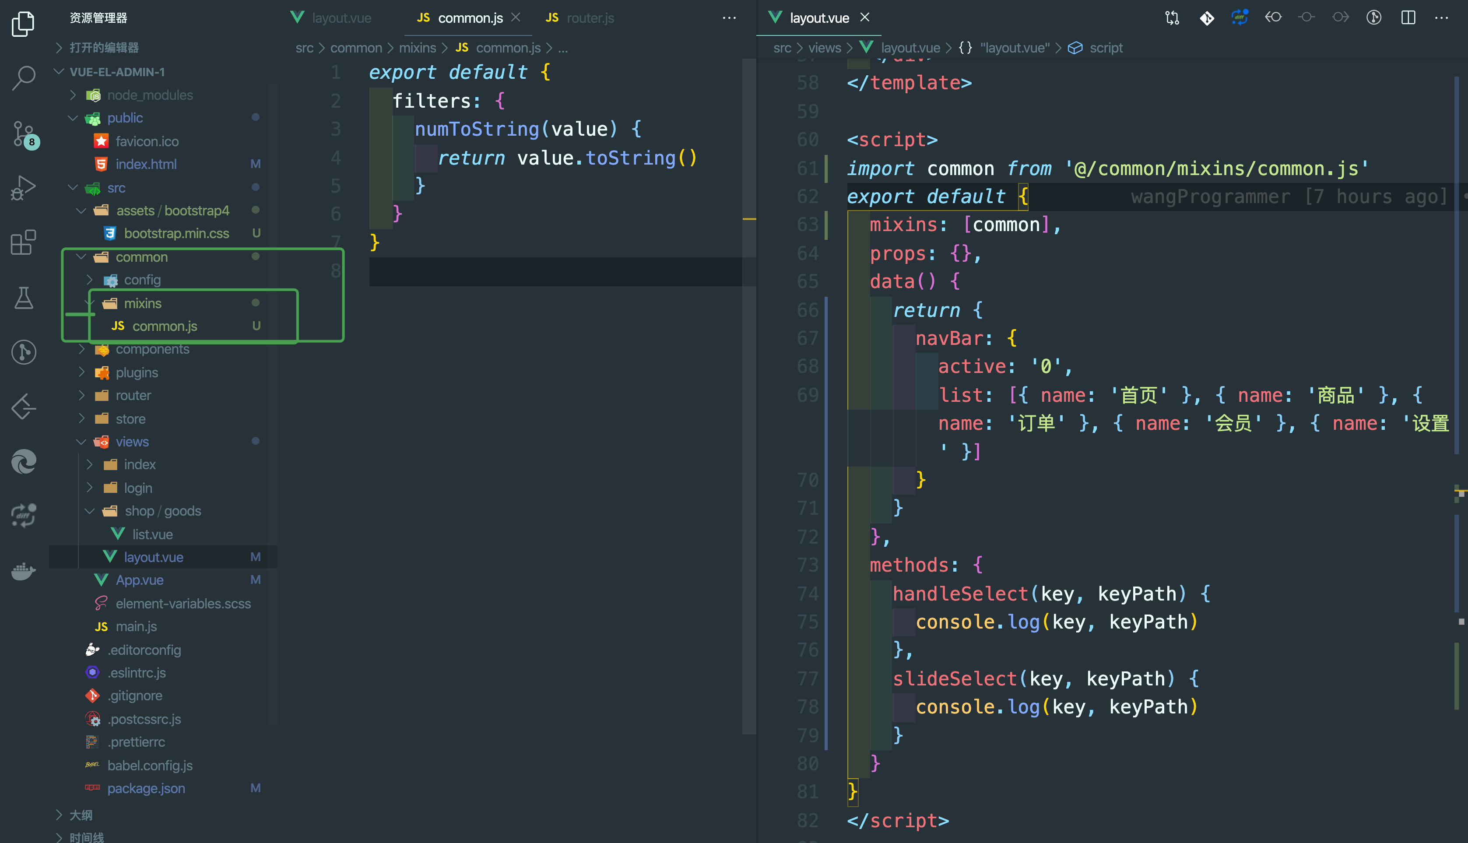Open the Search view in the activity bar

tap(23, 77)
